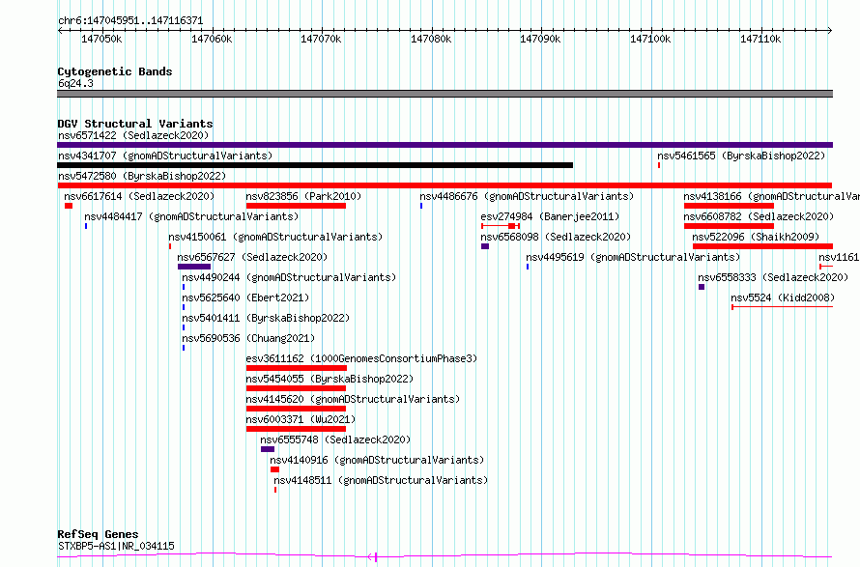Open nsv4140916 gnomAD variant label
Viewport: 860px width, 567px height.
pos(377,460)
